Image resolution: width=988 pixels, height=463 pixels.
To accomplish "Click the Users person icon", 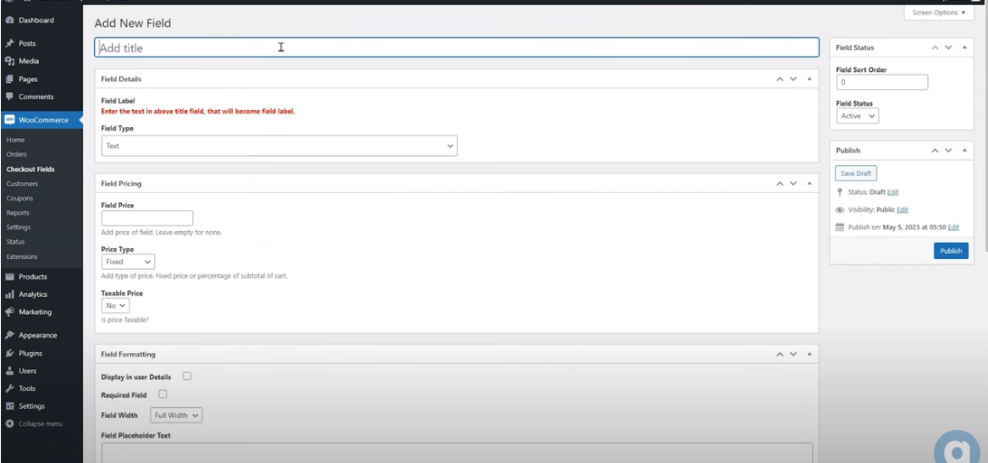I will click(9, 371).
